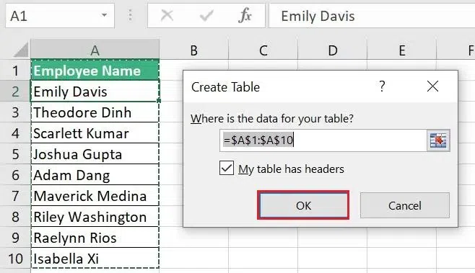The height and width of the screenshot is (273, 475).
Task: Click the Cancel button in Create Table
Action: [405, 205]
